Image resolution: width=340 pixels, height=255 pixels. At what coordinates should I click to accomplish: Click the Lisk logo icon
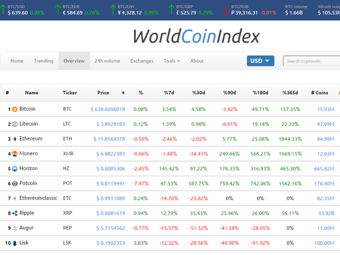tap(15, 243)
